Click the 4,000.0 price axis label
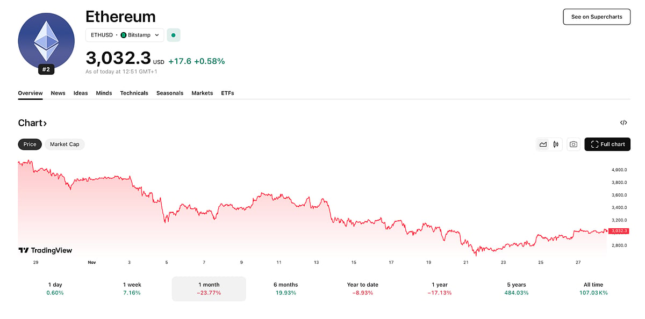645x319 pixels. [619, 170]
